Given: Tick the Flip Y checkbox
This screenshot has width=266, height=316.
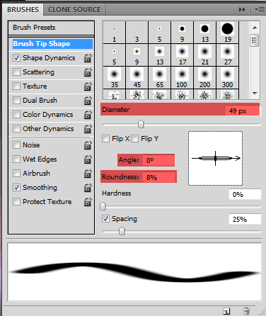Looking at the screenshot, I should click(134, 138).
